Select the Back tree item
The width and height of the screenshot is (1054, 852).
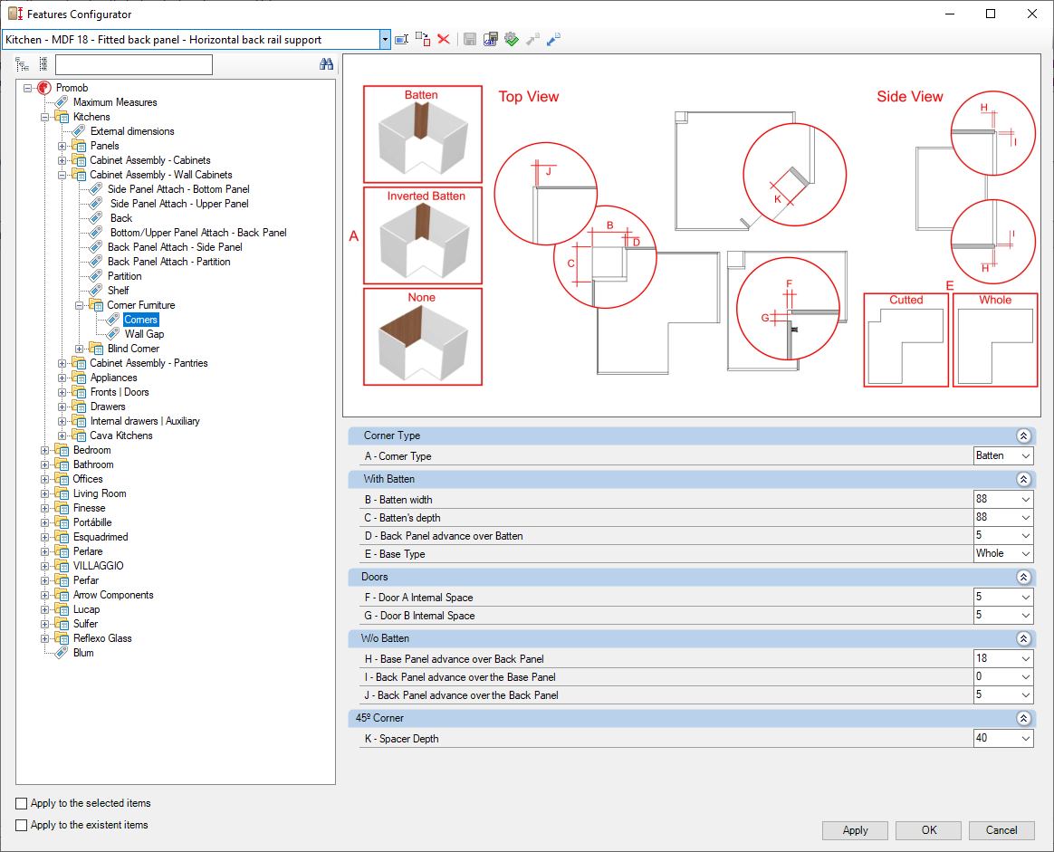(121, 218)
